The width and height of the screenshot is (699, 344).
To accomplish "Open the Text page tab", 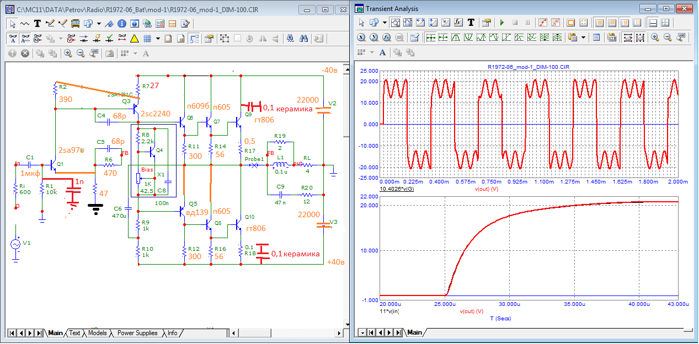I will pos(74,333).
